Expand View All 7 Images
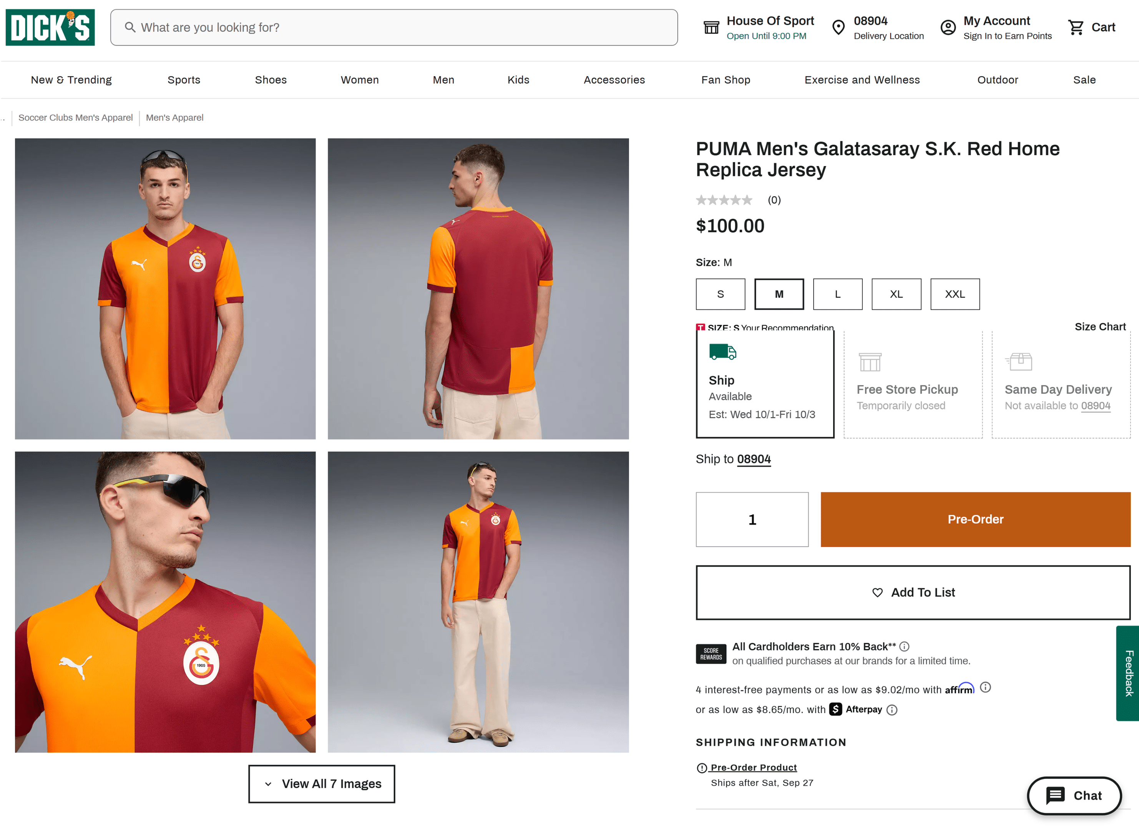Viewport: 1139px width, 830px height. point(322,784)
